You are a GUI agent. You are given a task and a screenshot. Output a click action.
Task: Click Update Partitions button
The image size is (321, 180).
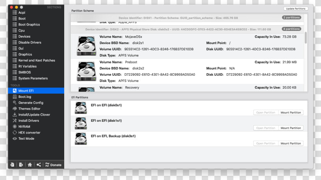point(296,8)
